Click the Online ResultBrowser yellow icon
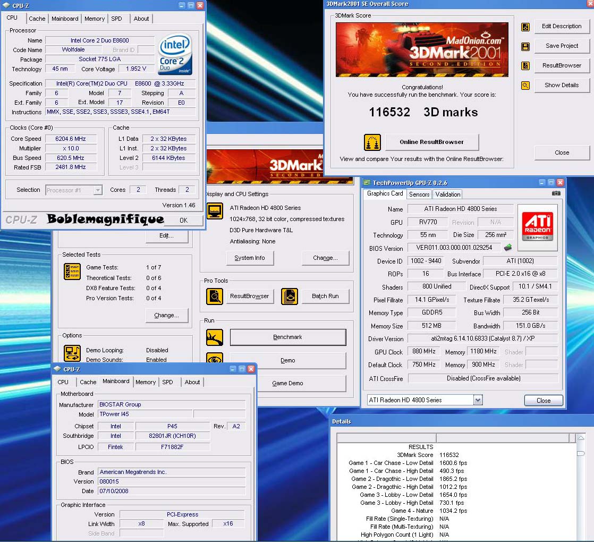The image size is (594, 542). point(372,142)
